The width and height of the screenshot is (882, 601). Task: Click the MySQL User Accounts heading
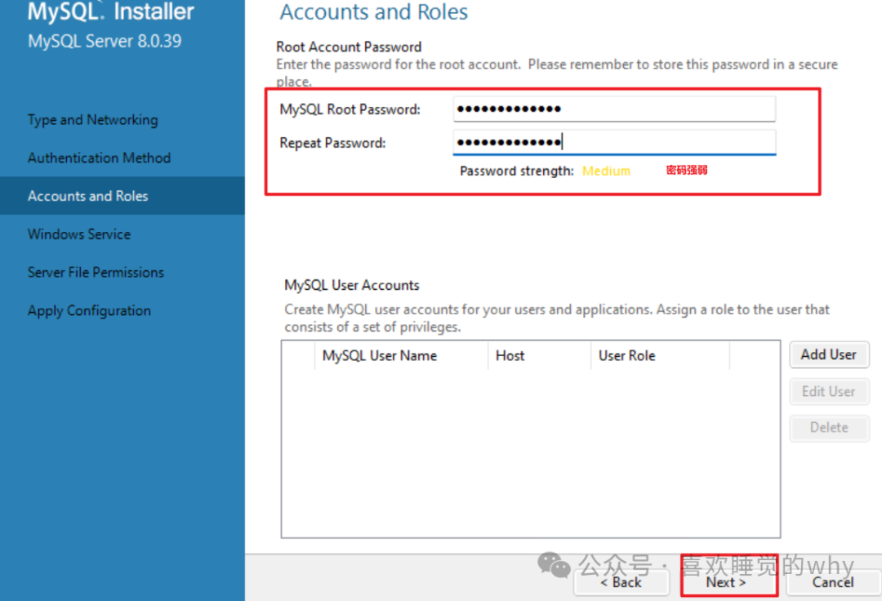tap(352, 285)
